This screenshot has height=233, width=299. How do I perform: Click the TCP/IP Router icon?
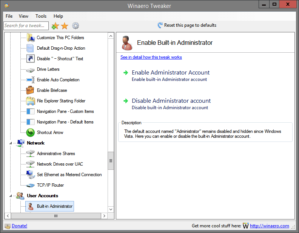pyautogui.click(x=30, y=185)
